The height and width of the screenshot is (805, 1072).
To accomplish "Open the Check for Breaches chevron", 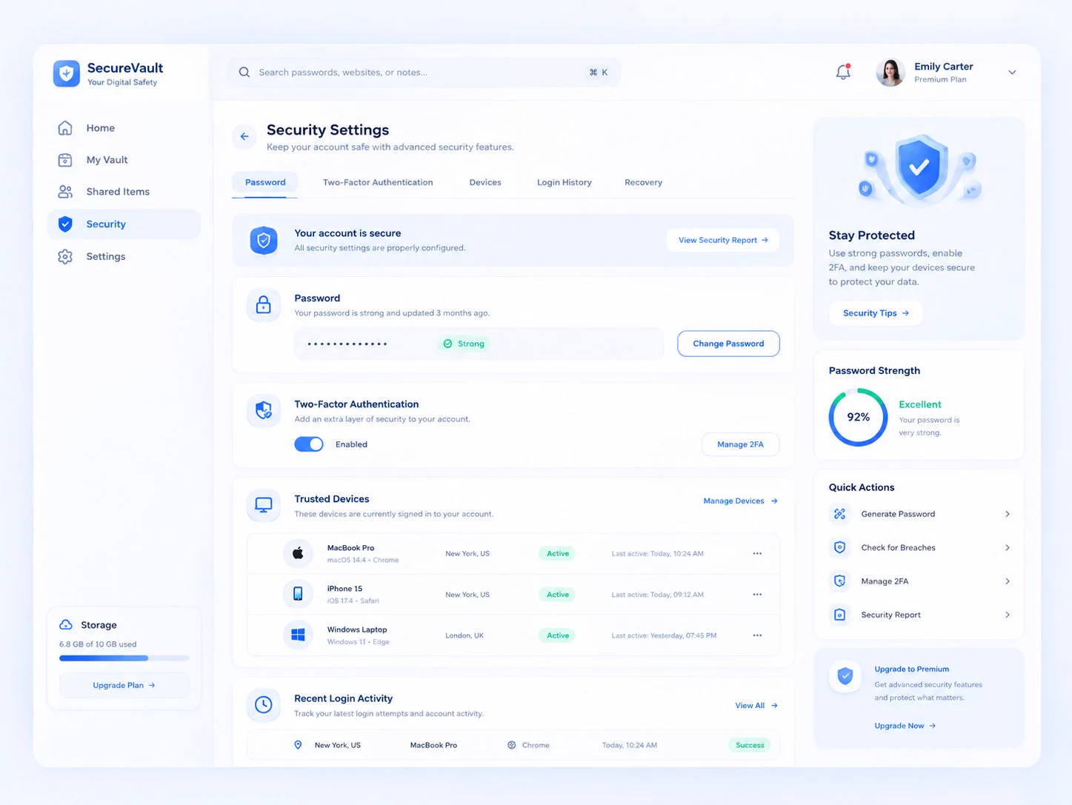I will (x=1008, y=547).
